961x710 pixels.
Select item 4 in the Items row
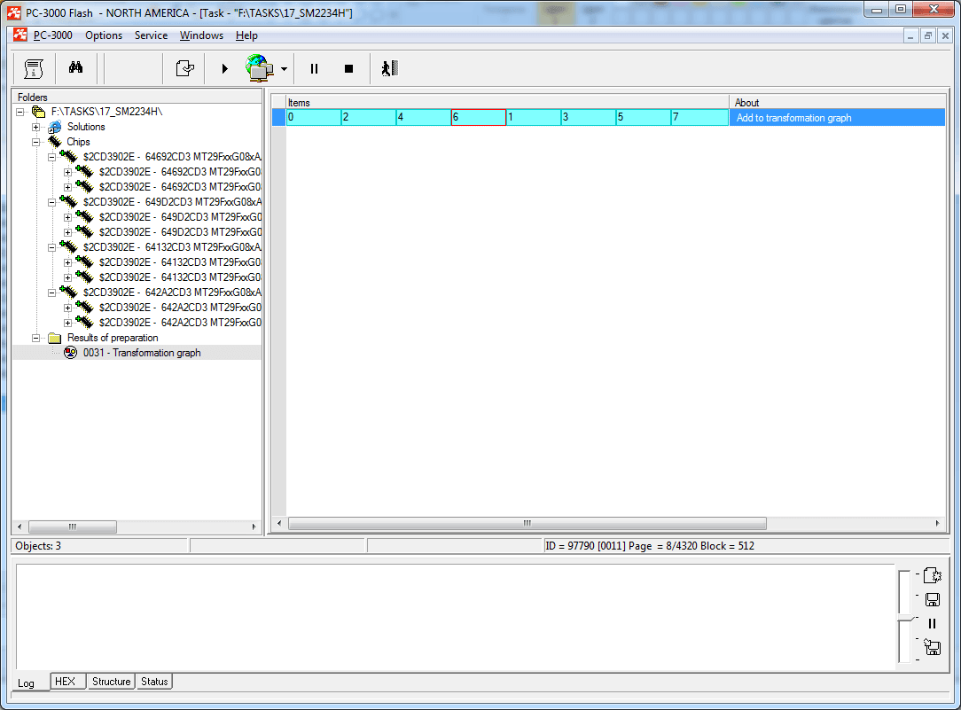click(x=424, y=117)
